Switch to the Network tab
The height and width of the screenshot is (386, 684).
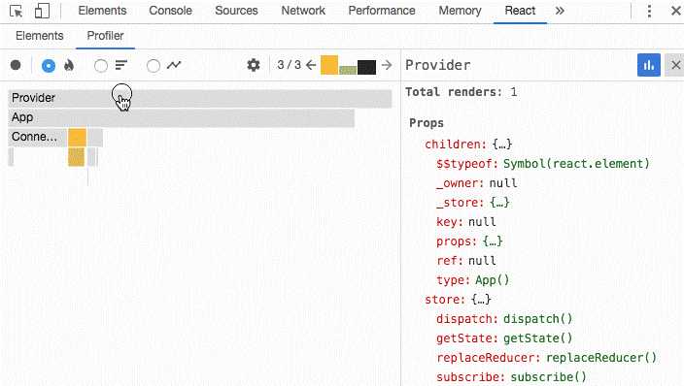303,11
